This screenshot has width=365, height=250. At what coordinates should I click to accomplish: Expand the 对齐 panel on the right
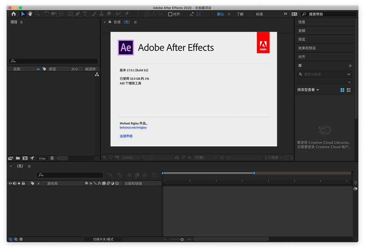324,57
